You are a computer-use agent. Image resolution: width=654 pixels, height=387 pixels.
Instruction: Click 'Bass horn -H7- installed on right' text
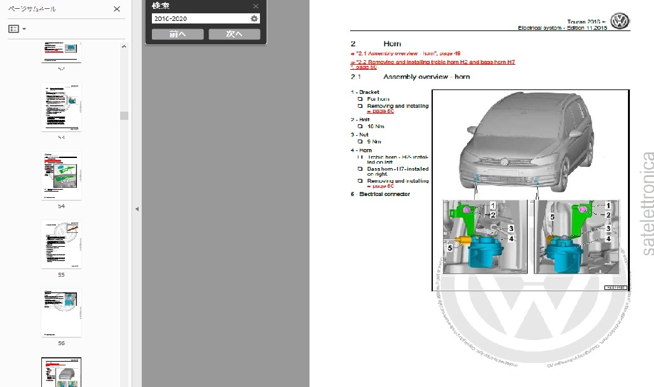[397, 171]
